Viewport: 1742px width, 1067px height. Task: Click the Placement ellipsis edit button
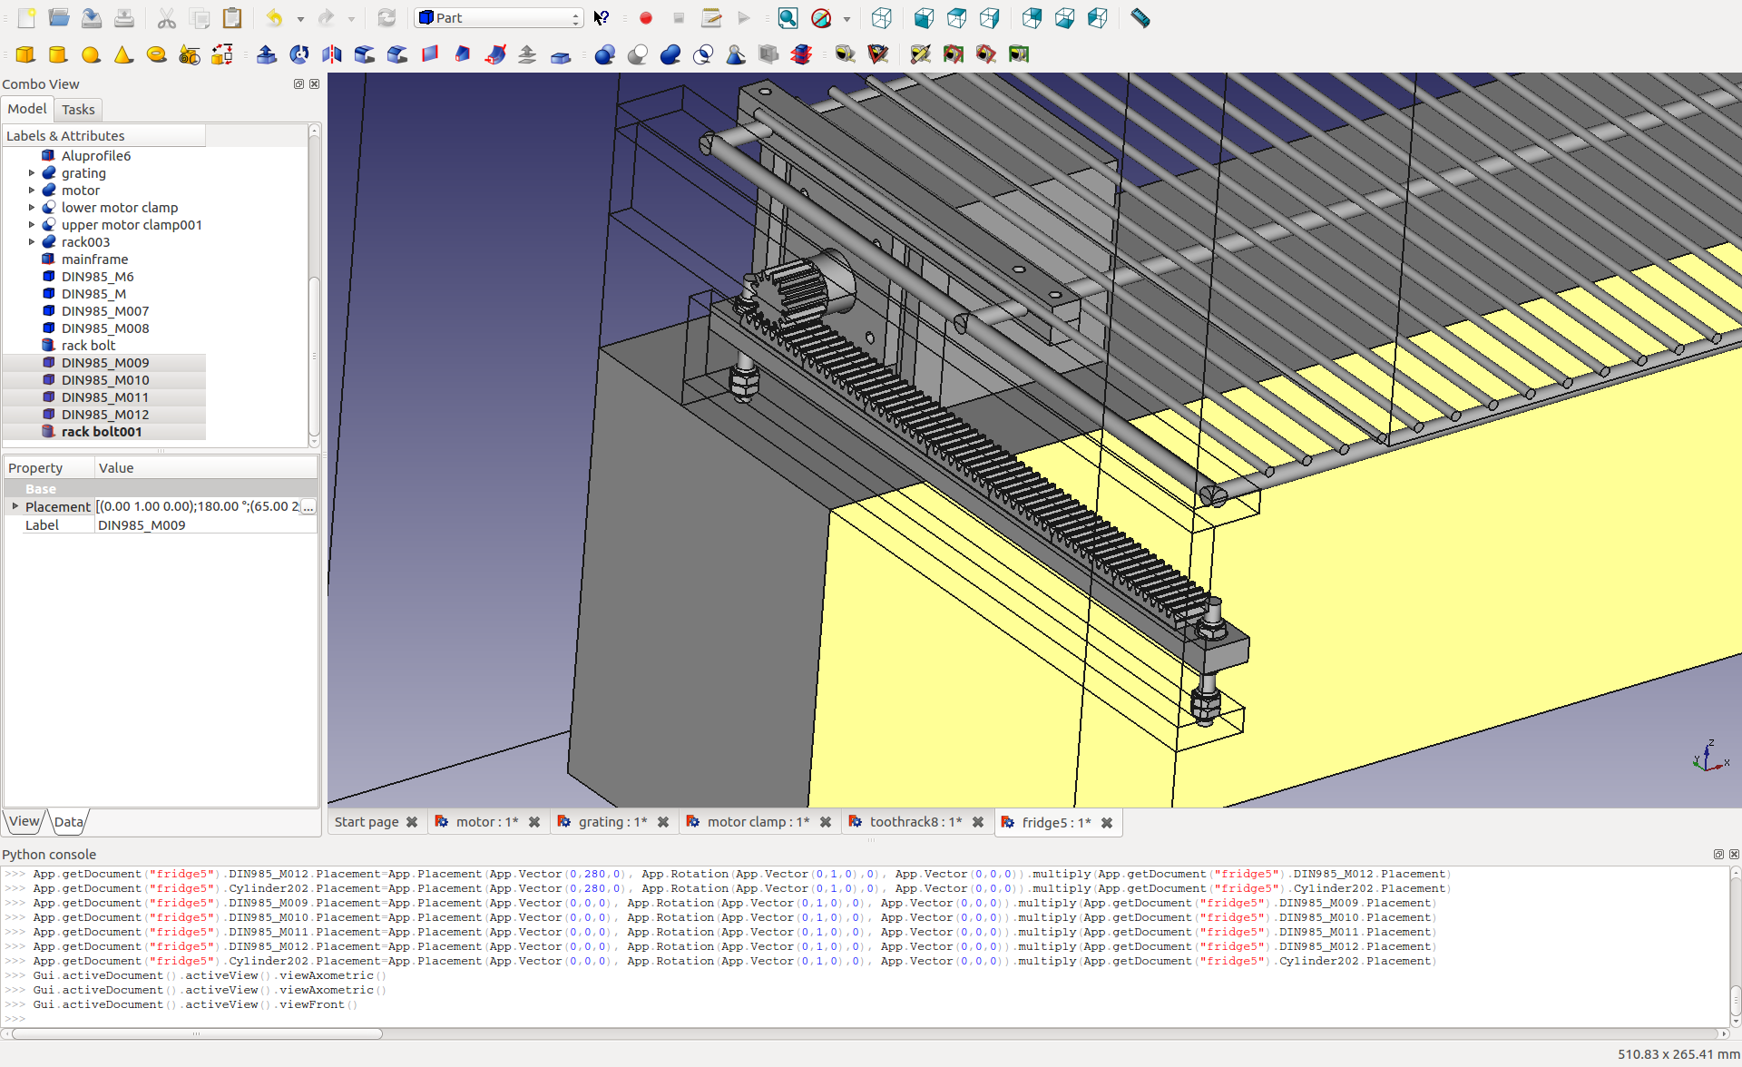[x=308, y=507]
